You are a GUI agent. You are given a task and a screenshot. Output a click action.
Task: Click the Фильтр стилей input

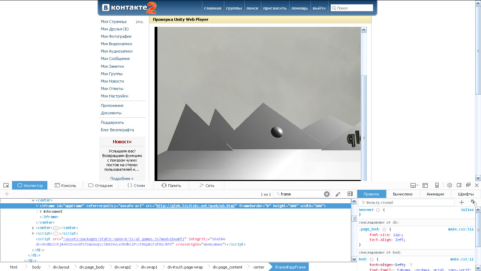point(406,203)
